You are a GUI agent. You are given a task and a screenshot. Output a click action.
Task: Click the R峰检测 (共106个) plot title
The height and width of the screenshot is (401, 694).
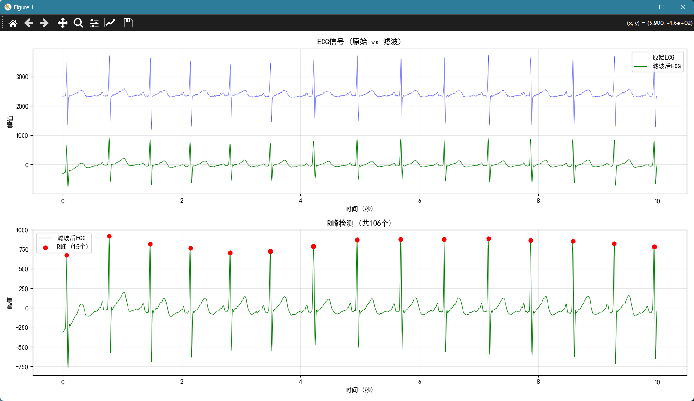[359, 223]
